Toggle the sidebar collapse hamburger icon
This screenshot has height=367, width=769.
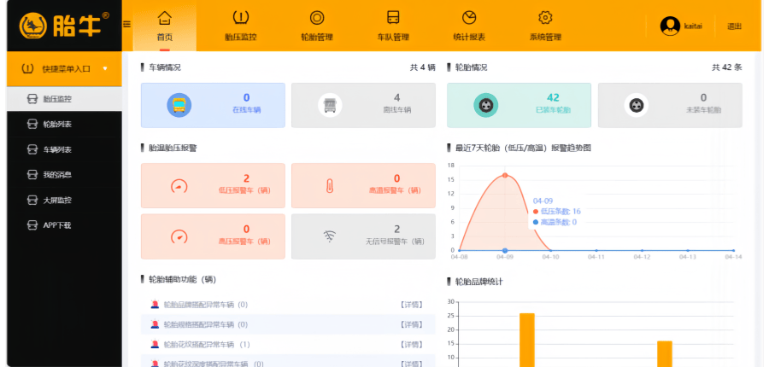point(126,24)
